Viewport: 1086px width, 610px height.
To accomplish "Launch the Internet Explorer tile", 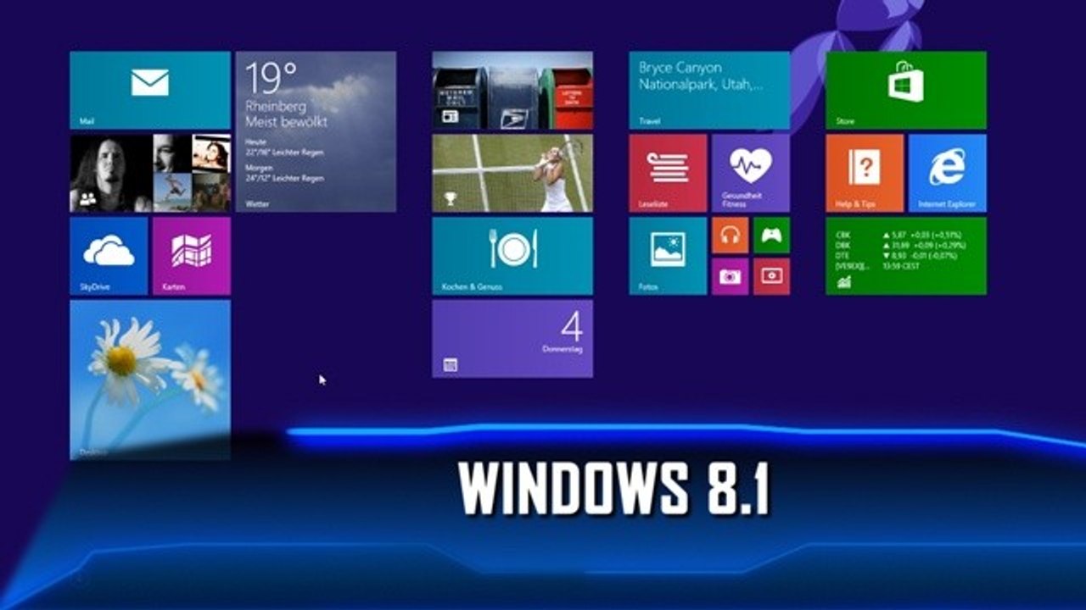I will coord(948,173).
